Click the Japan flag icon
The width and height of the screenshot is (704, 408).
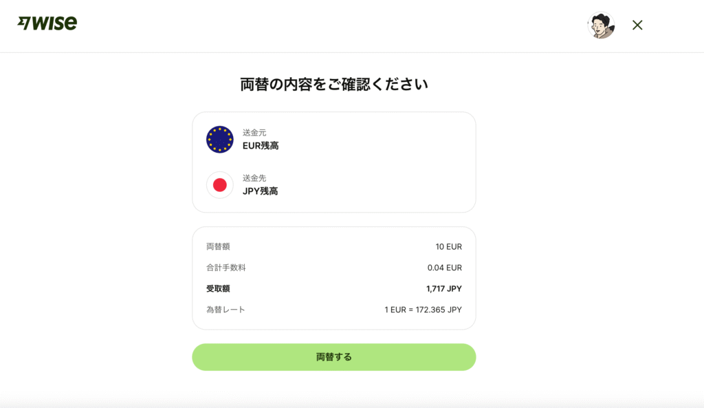[219, 184]
